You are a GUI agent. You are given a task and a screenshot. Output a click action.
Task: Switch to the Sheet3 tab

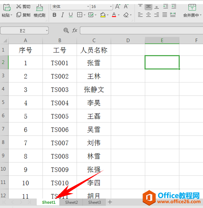pyautogui.click(x=94, y=202)
